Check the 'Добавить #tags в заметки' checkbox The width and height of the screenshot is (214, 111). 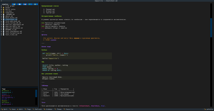(x=43, y=28)
